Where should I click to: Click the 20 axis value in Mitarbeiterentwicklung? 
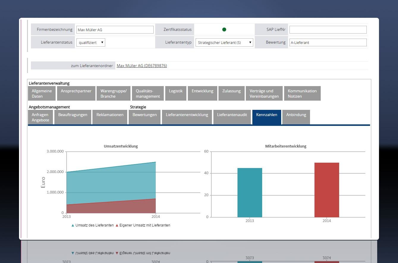point(206,195)
